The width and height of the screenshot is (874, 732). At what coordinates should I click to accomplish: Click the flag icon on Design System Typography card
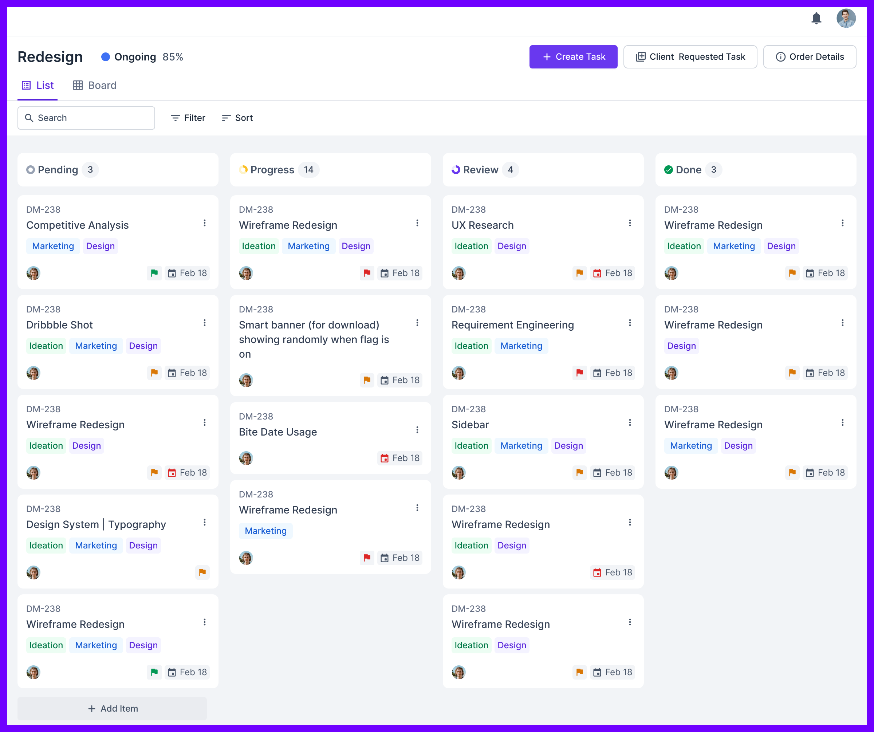(x=202, y=572)
